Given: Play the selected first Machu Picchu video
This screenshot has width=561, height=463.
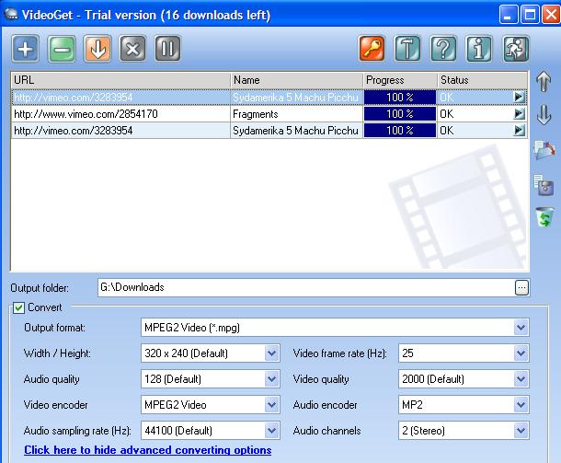Looking at the screenshot, I should coord(519,97).
